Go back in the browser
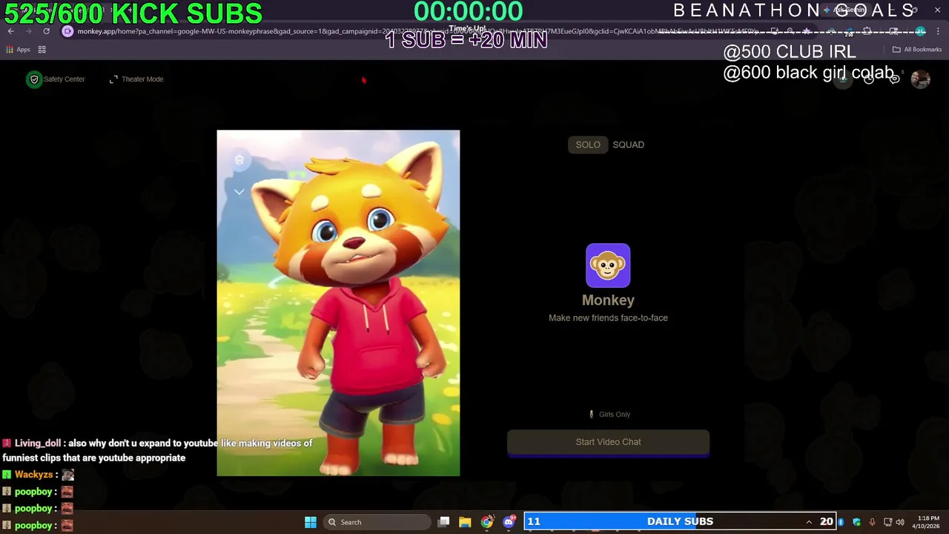The image size is (949, 534). click(10, 31)
